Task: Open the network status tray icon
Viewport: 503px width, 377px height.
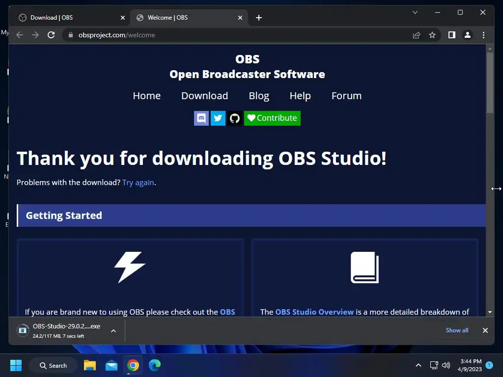Action: tap(434, 365)
